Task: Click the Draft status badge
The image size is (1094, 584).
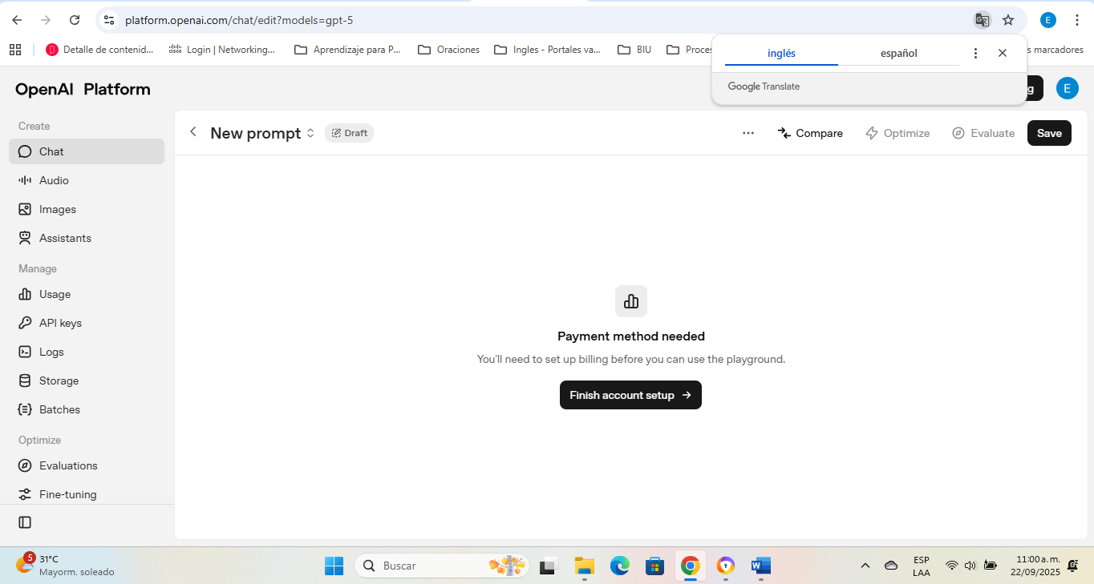Action: point(349,133)
